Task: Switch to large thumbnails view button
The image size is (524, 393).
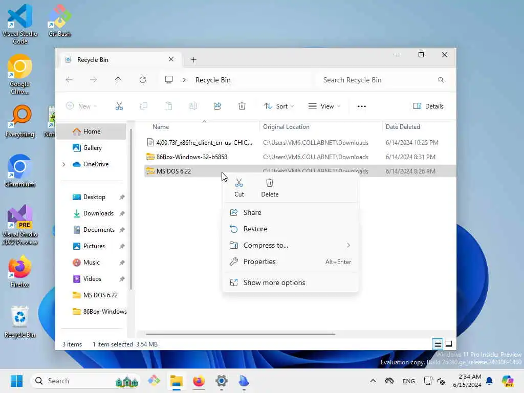Action: [449, 344]
